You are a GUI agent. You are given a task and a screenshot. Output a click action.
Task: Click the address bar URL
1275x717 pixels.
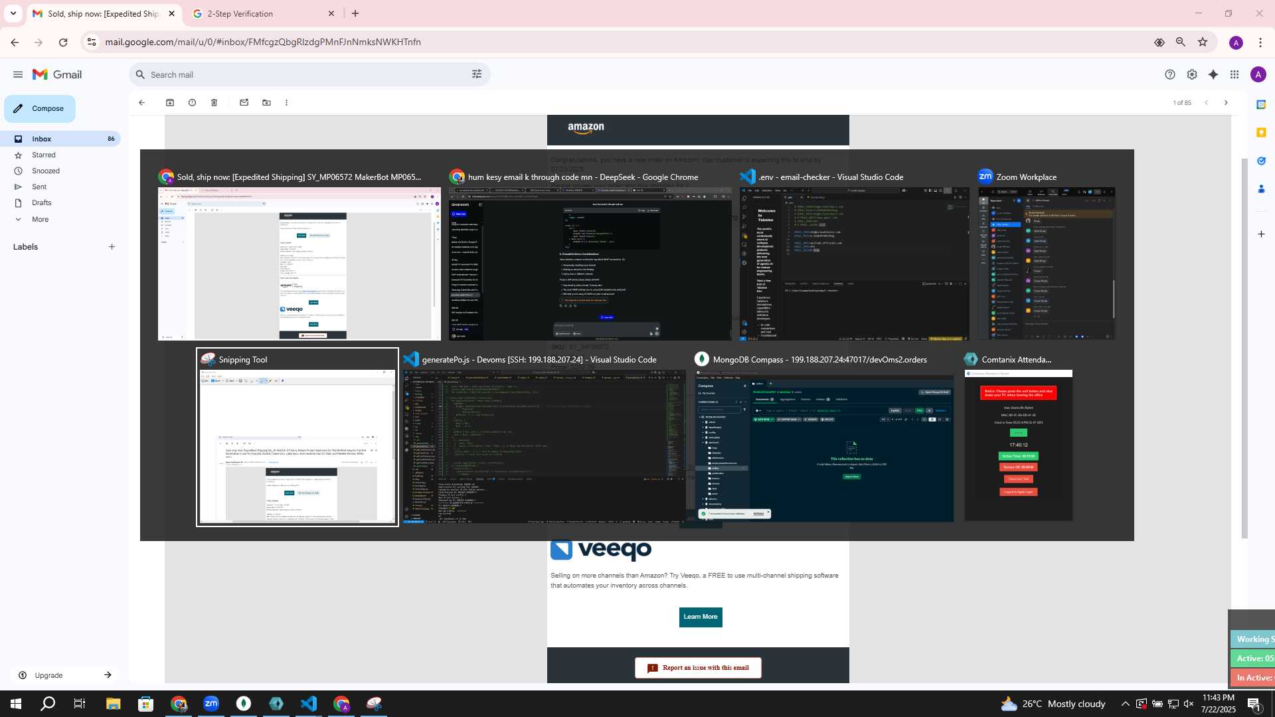pos(263,42)
